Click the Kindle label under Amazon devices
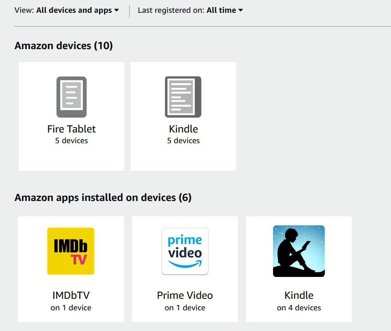Image resolution: width=391 pixels, height=331 pixels. click(x=183, y=129)
